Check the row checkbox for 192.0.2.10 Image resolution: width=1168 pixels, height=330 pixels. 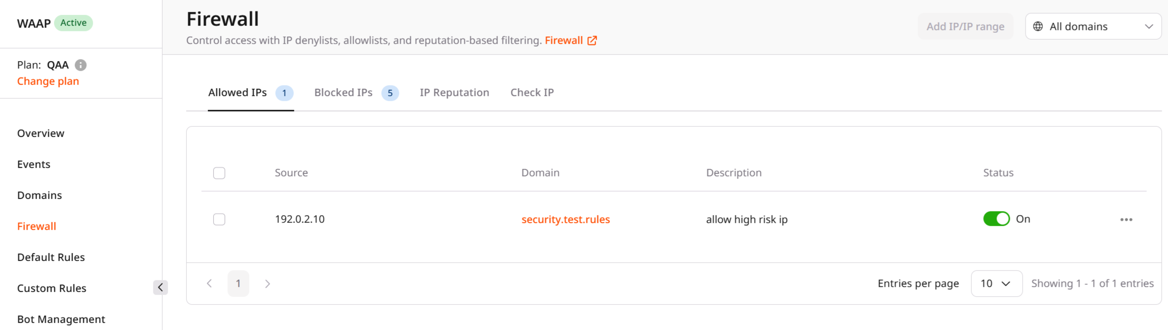(219, 219)
